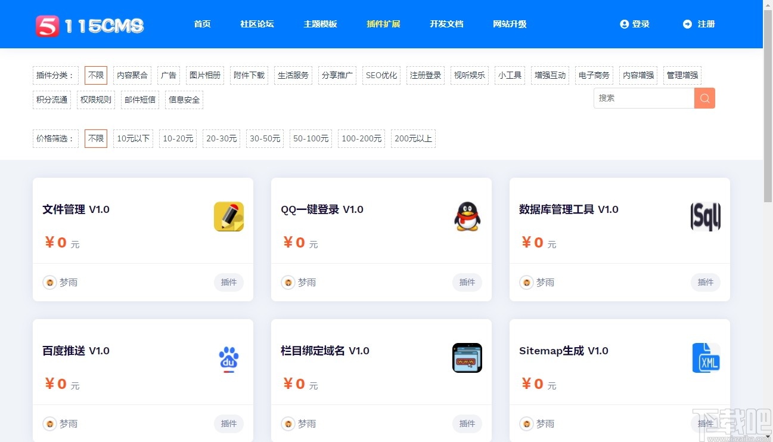
Task: Go to the 首页 nav item
Action: point(202,24)
